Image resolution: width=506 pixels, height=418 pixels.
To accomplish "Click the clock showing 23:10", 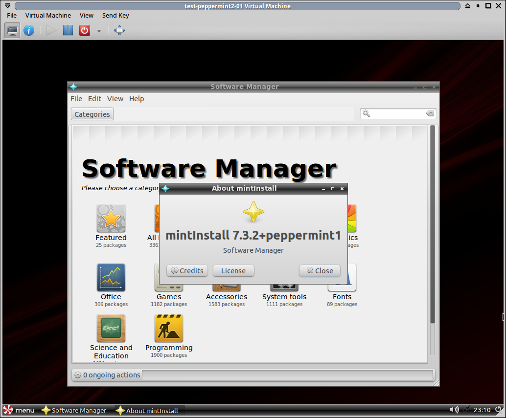I will pyautogui.click(x=482, y=410).
